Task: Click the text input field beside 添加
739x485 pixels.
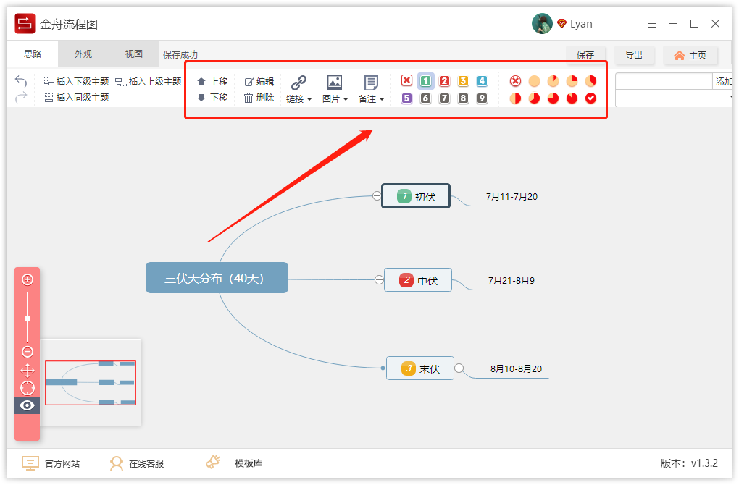Action: 664,82
